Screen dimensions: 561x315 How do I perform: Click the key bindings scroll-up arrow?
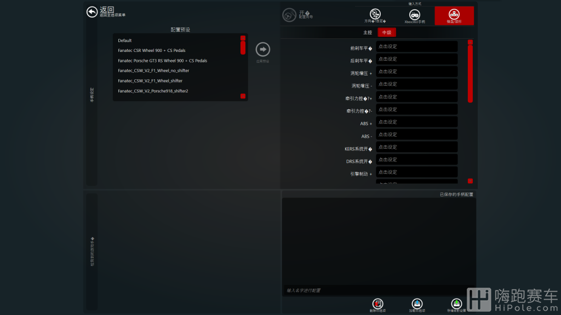click(x=470, y=42)
